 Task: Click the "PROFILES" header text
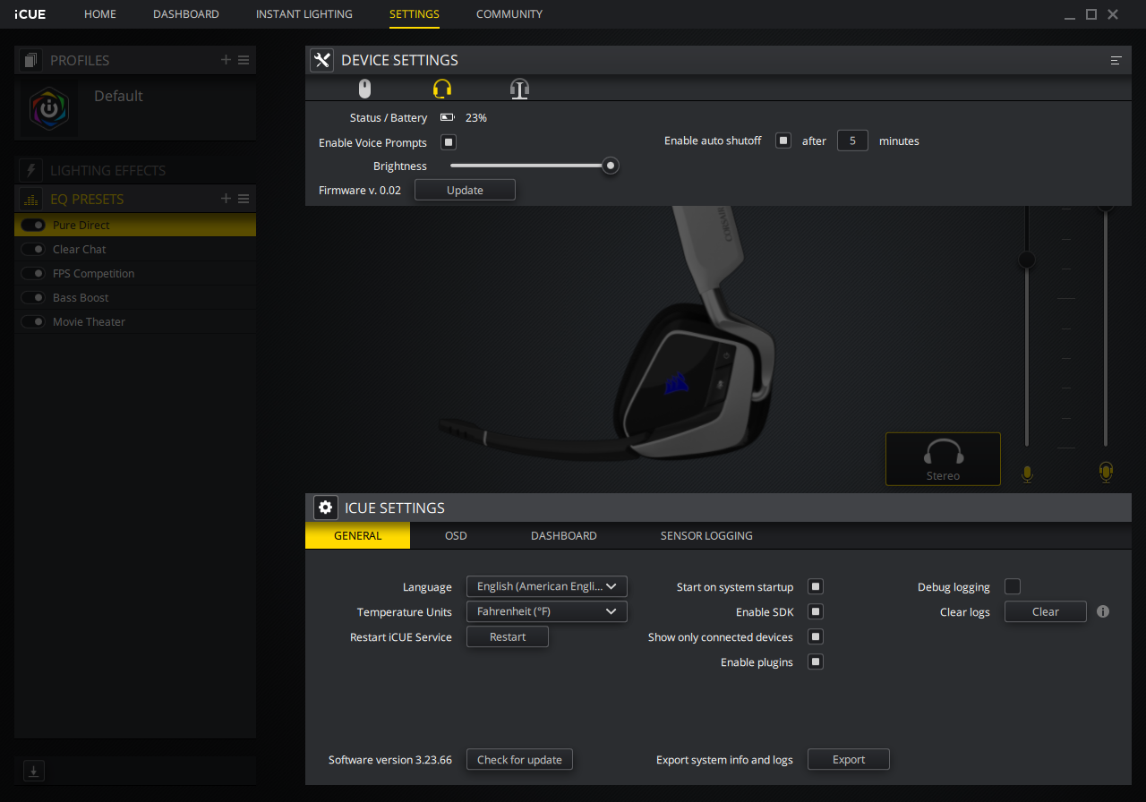[80, 60]
